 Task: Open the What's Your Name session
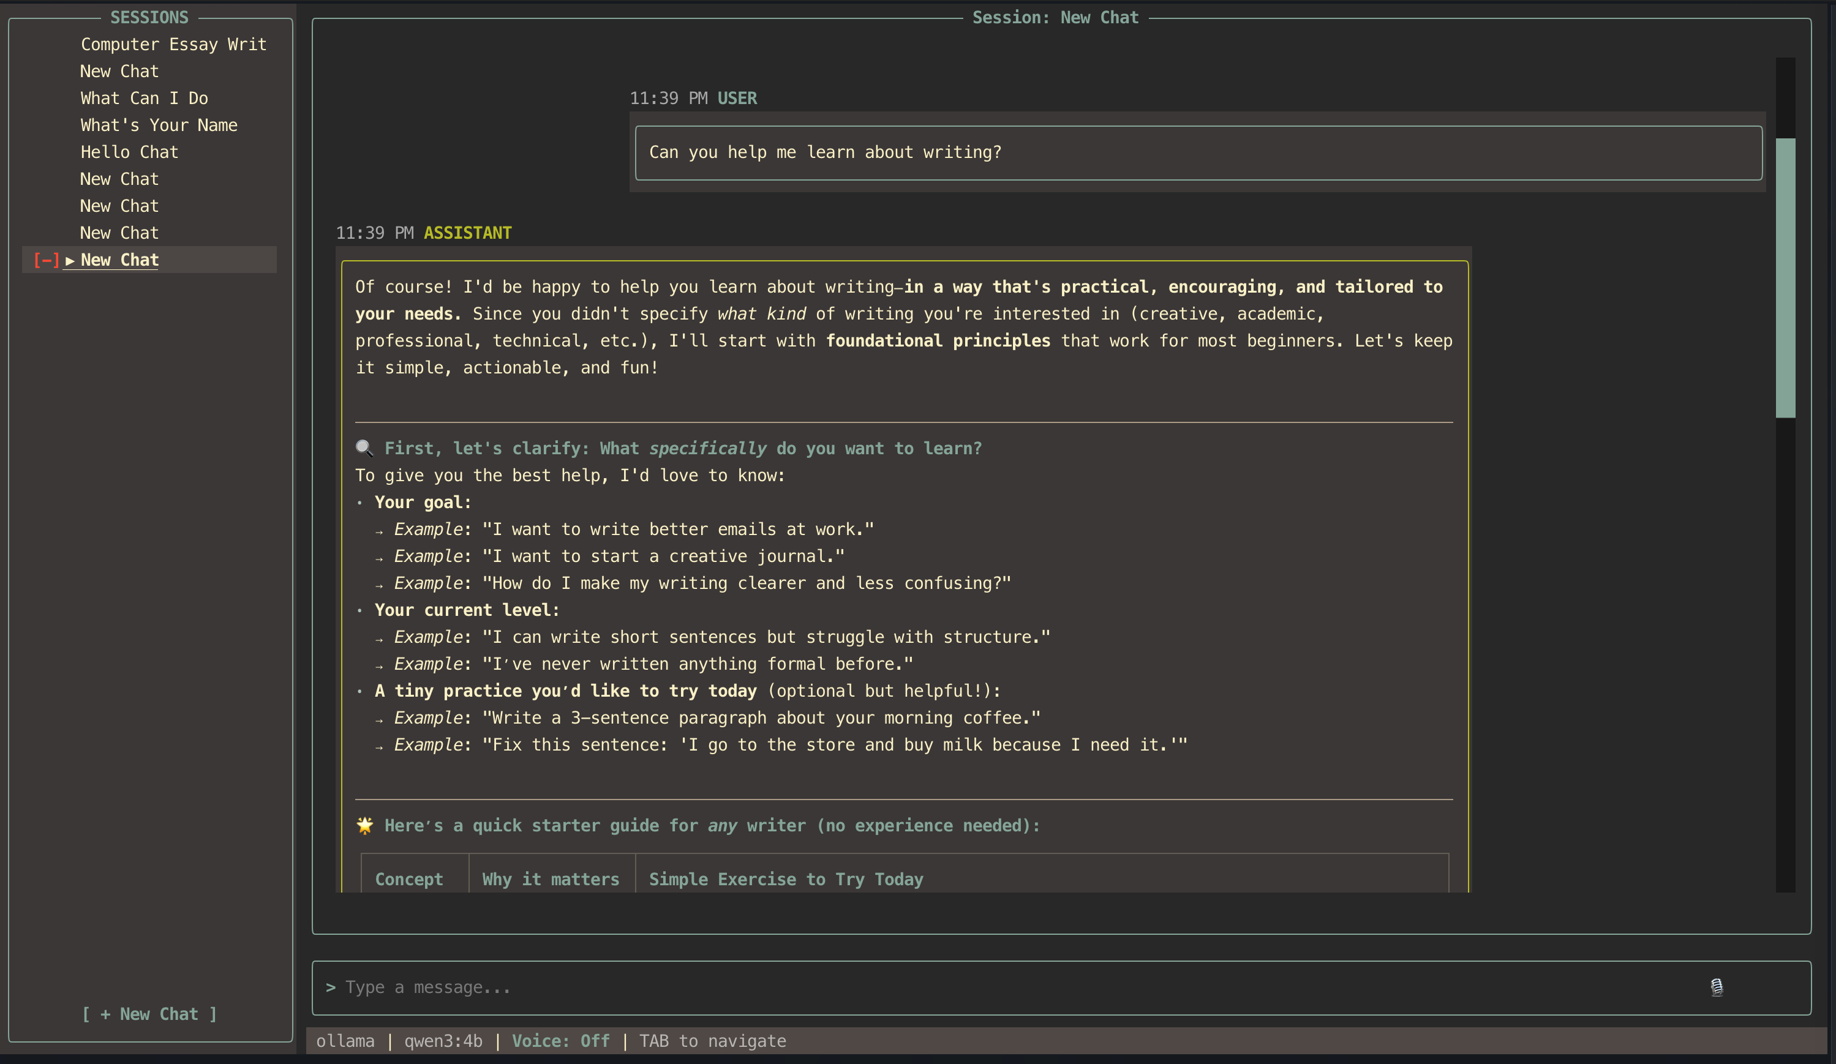coord(158,124)
